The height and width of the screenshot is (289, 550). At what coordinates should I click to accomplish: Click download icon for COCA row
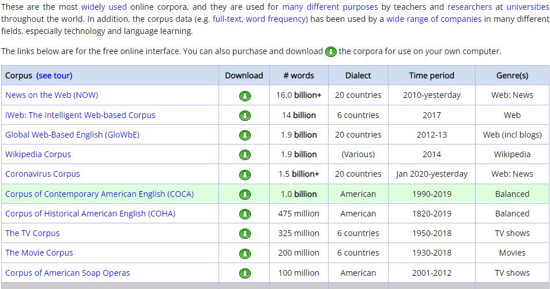click(x=244, y=195)
